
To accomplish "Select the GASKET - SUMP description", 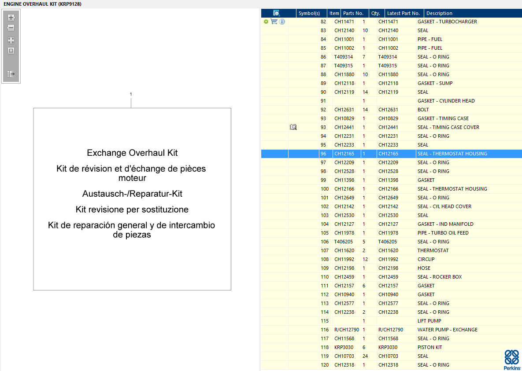I will tap(435, 83).
